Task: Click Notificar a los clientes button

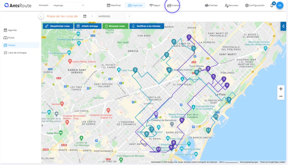Action: coord(147,26)
